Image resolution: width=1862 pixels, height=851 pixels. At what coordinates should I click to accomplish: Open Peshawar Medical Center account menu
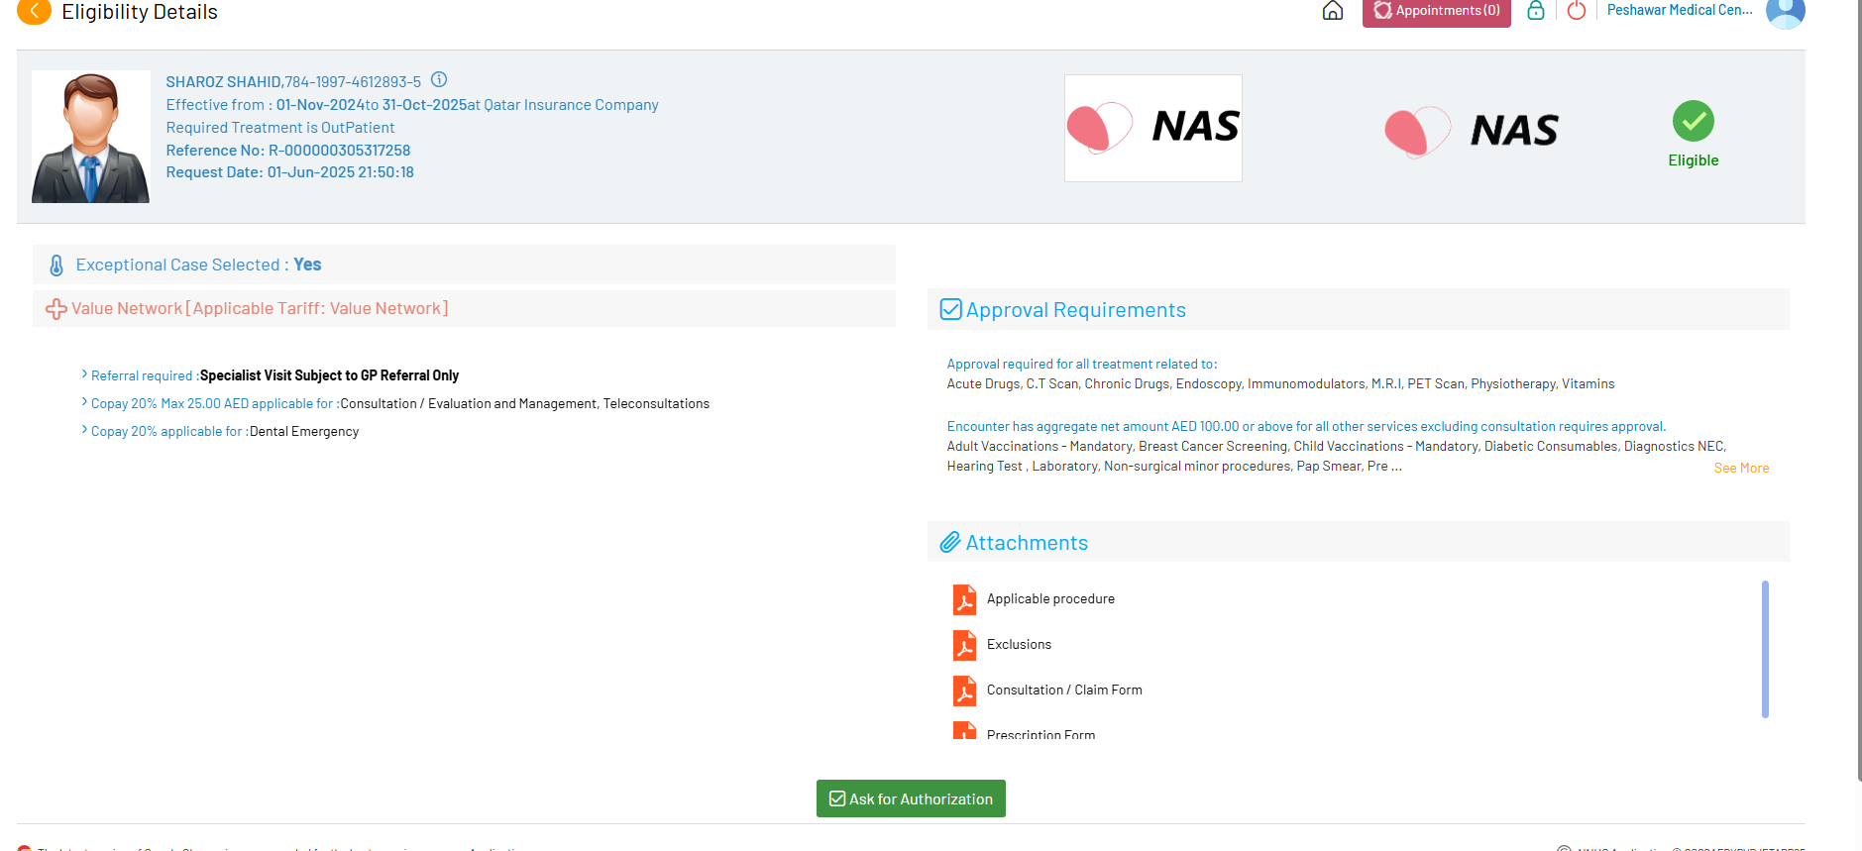point(1679,10)
